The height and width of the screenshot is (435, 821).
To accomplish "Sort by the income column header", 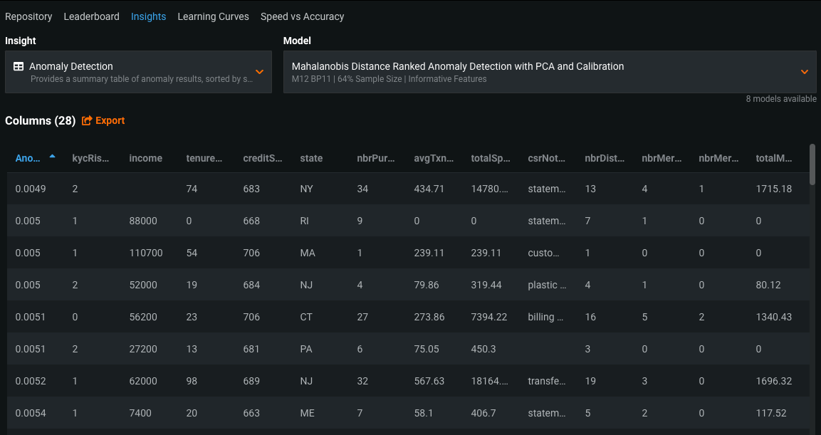I will pyautogui.click(x=145, y=158).
